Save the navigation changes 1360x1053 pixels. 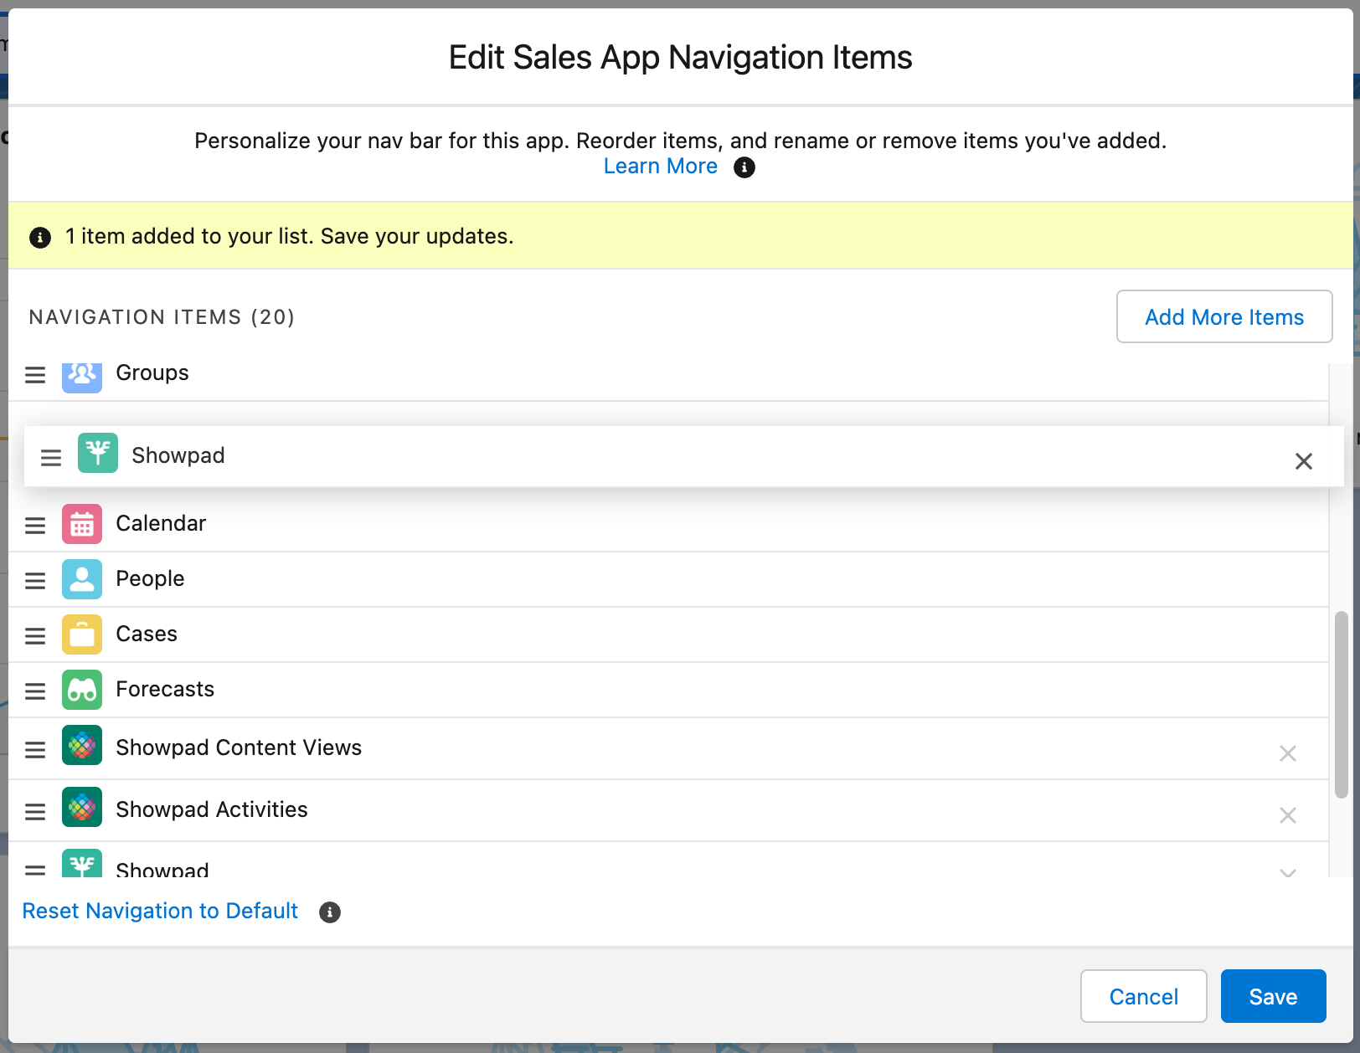pyautogui.click(x=1273, y=996)
